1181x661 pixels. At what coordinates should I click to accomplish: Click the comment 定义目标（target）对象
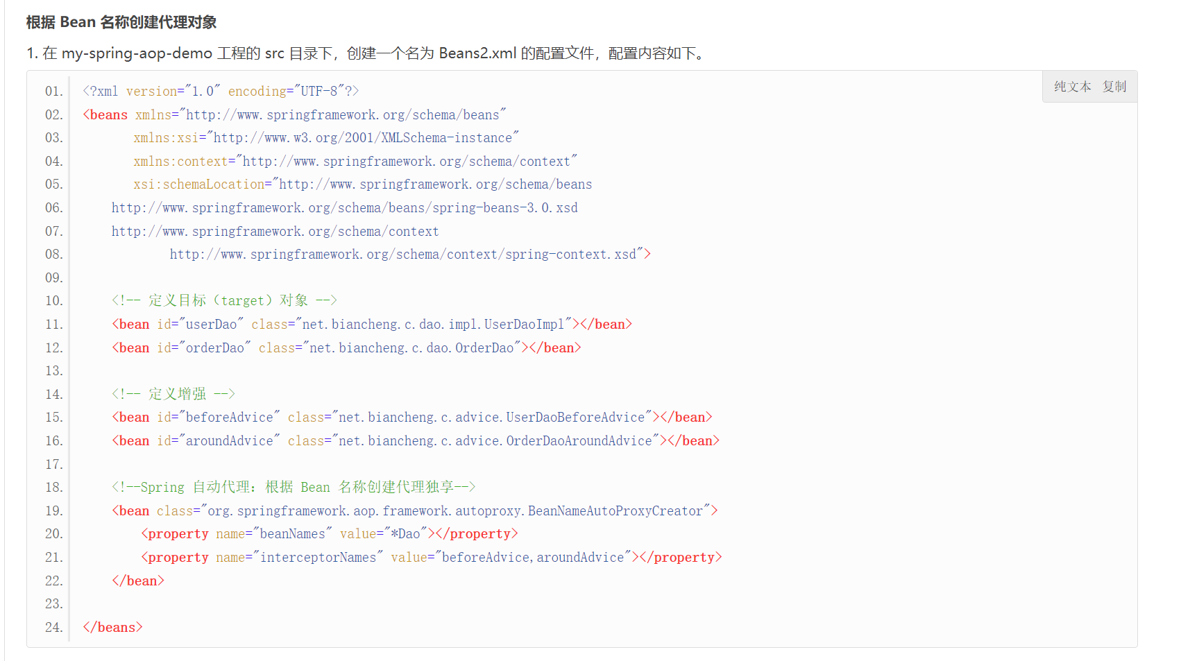[224, 301]
